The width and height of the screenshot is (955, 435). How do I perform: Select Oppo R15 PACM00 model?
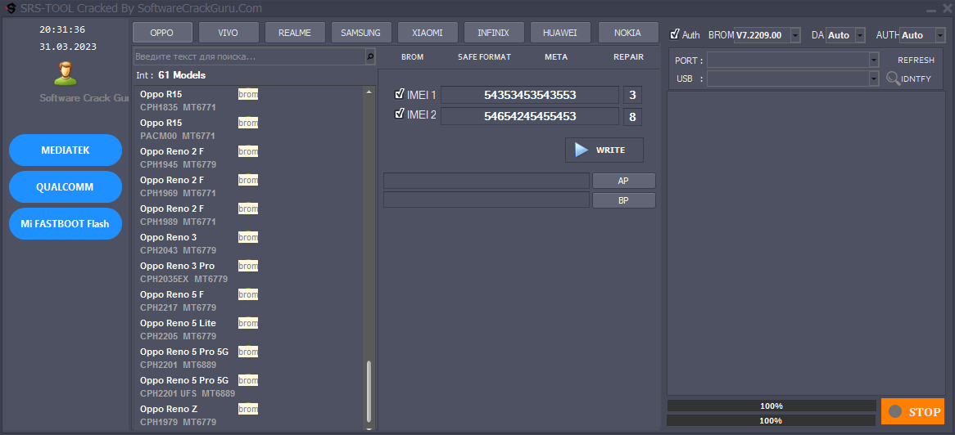click(x=248, y=129)
